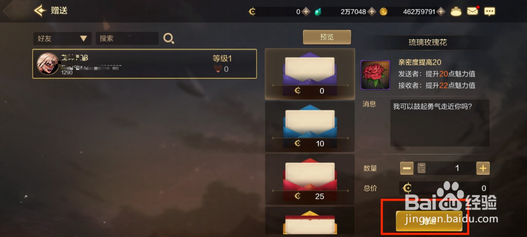Click the search magnifier icon

click(169, 39)
